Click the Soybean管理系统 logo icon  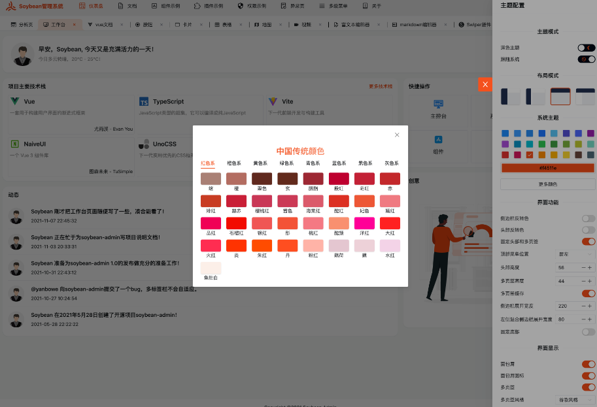(10, 6)
